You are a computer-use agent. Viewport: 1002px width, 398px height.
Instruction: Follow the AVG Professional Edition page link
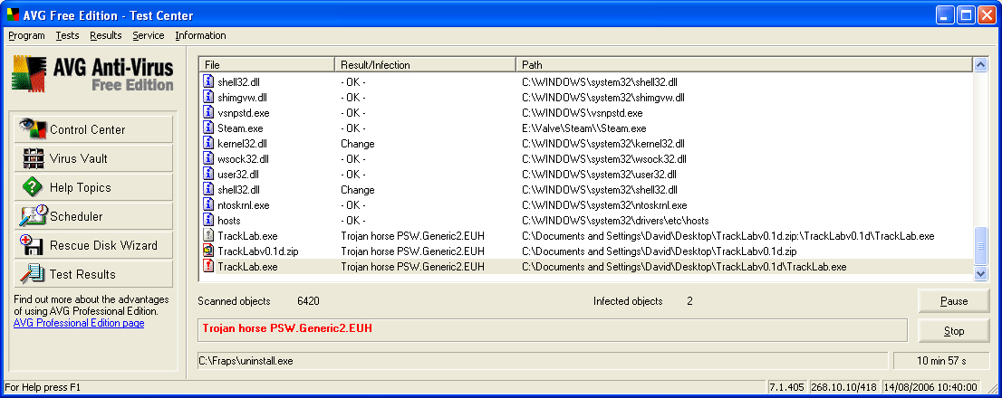point(79,323)
